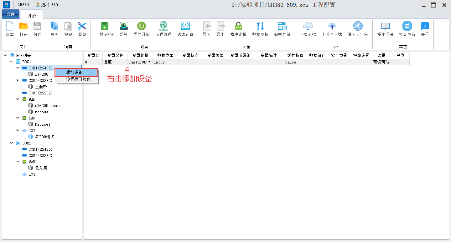Open 远程编程 remote programming
451x242 pixels.
163,26
